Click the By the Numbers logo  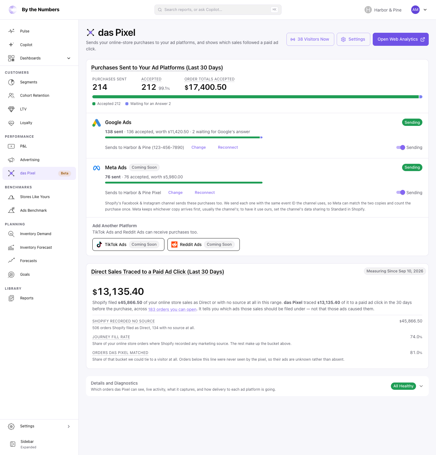coord(13,10)
